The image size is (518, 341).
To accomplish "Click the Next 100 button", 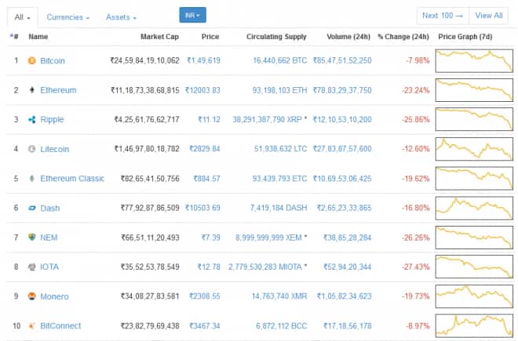I will 442,16.
